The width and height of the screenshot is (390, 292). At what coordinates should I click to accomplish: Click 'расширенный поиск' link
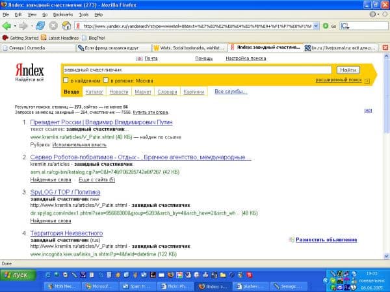[x=339, y=80]
